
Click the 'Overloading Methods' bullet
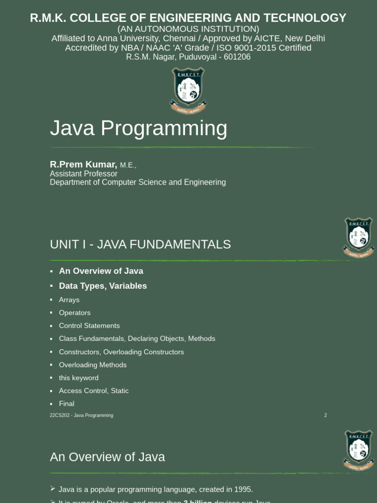[x=93, y=365]
